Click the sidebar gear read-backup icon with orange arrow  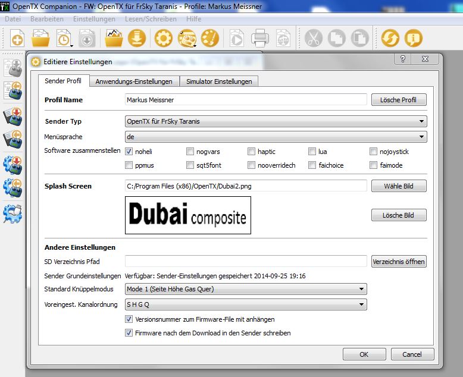tap(12, 188)
